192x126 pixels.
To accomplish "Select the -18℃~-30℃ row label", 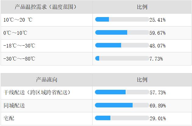I will coord(19,46).
